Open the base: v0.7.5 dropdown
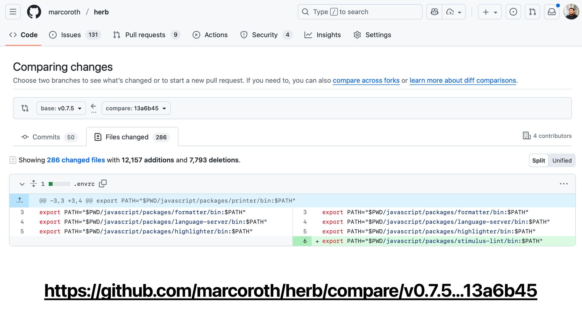The image size is (582, 327). 61,108
